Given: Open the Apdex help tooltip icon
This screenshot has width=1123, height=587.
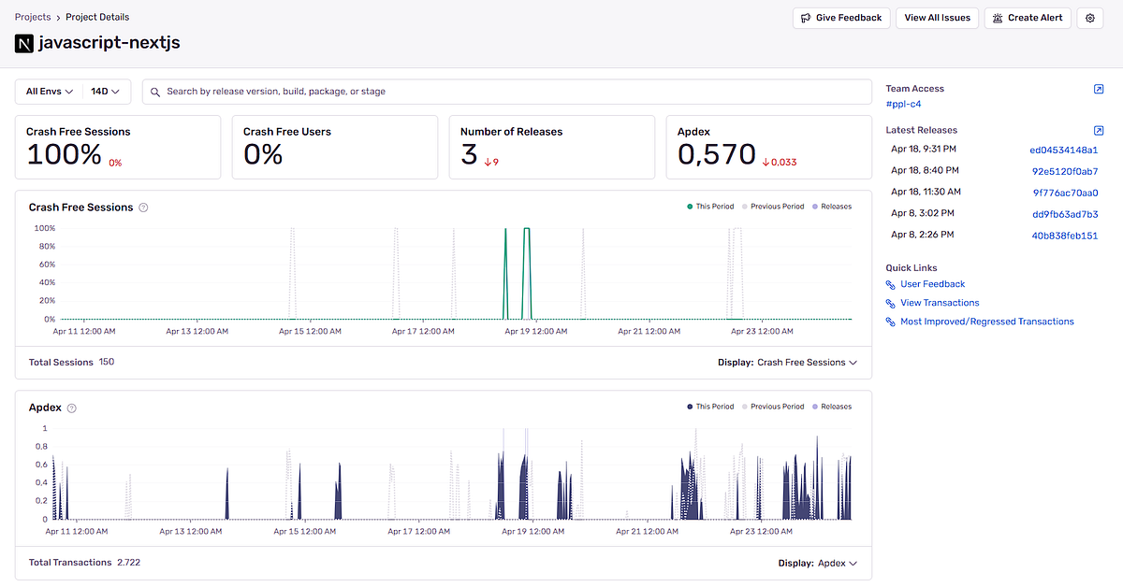Looking at the screenshot, I should pyautogui.click(x=73, y=408).
